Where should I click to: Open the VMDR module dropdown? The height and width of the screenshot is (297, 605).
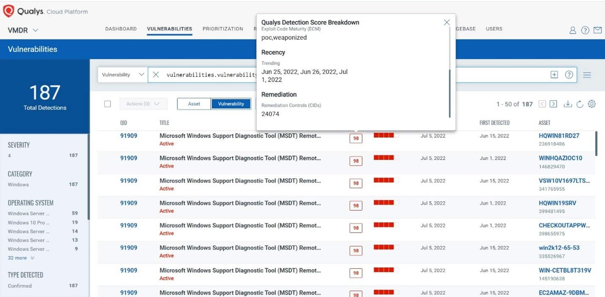click(23, 30)
